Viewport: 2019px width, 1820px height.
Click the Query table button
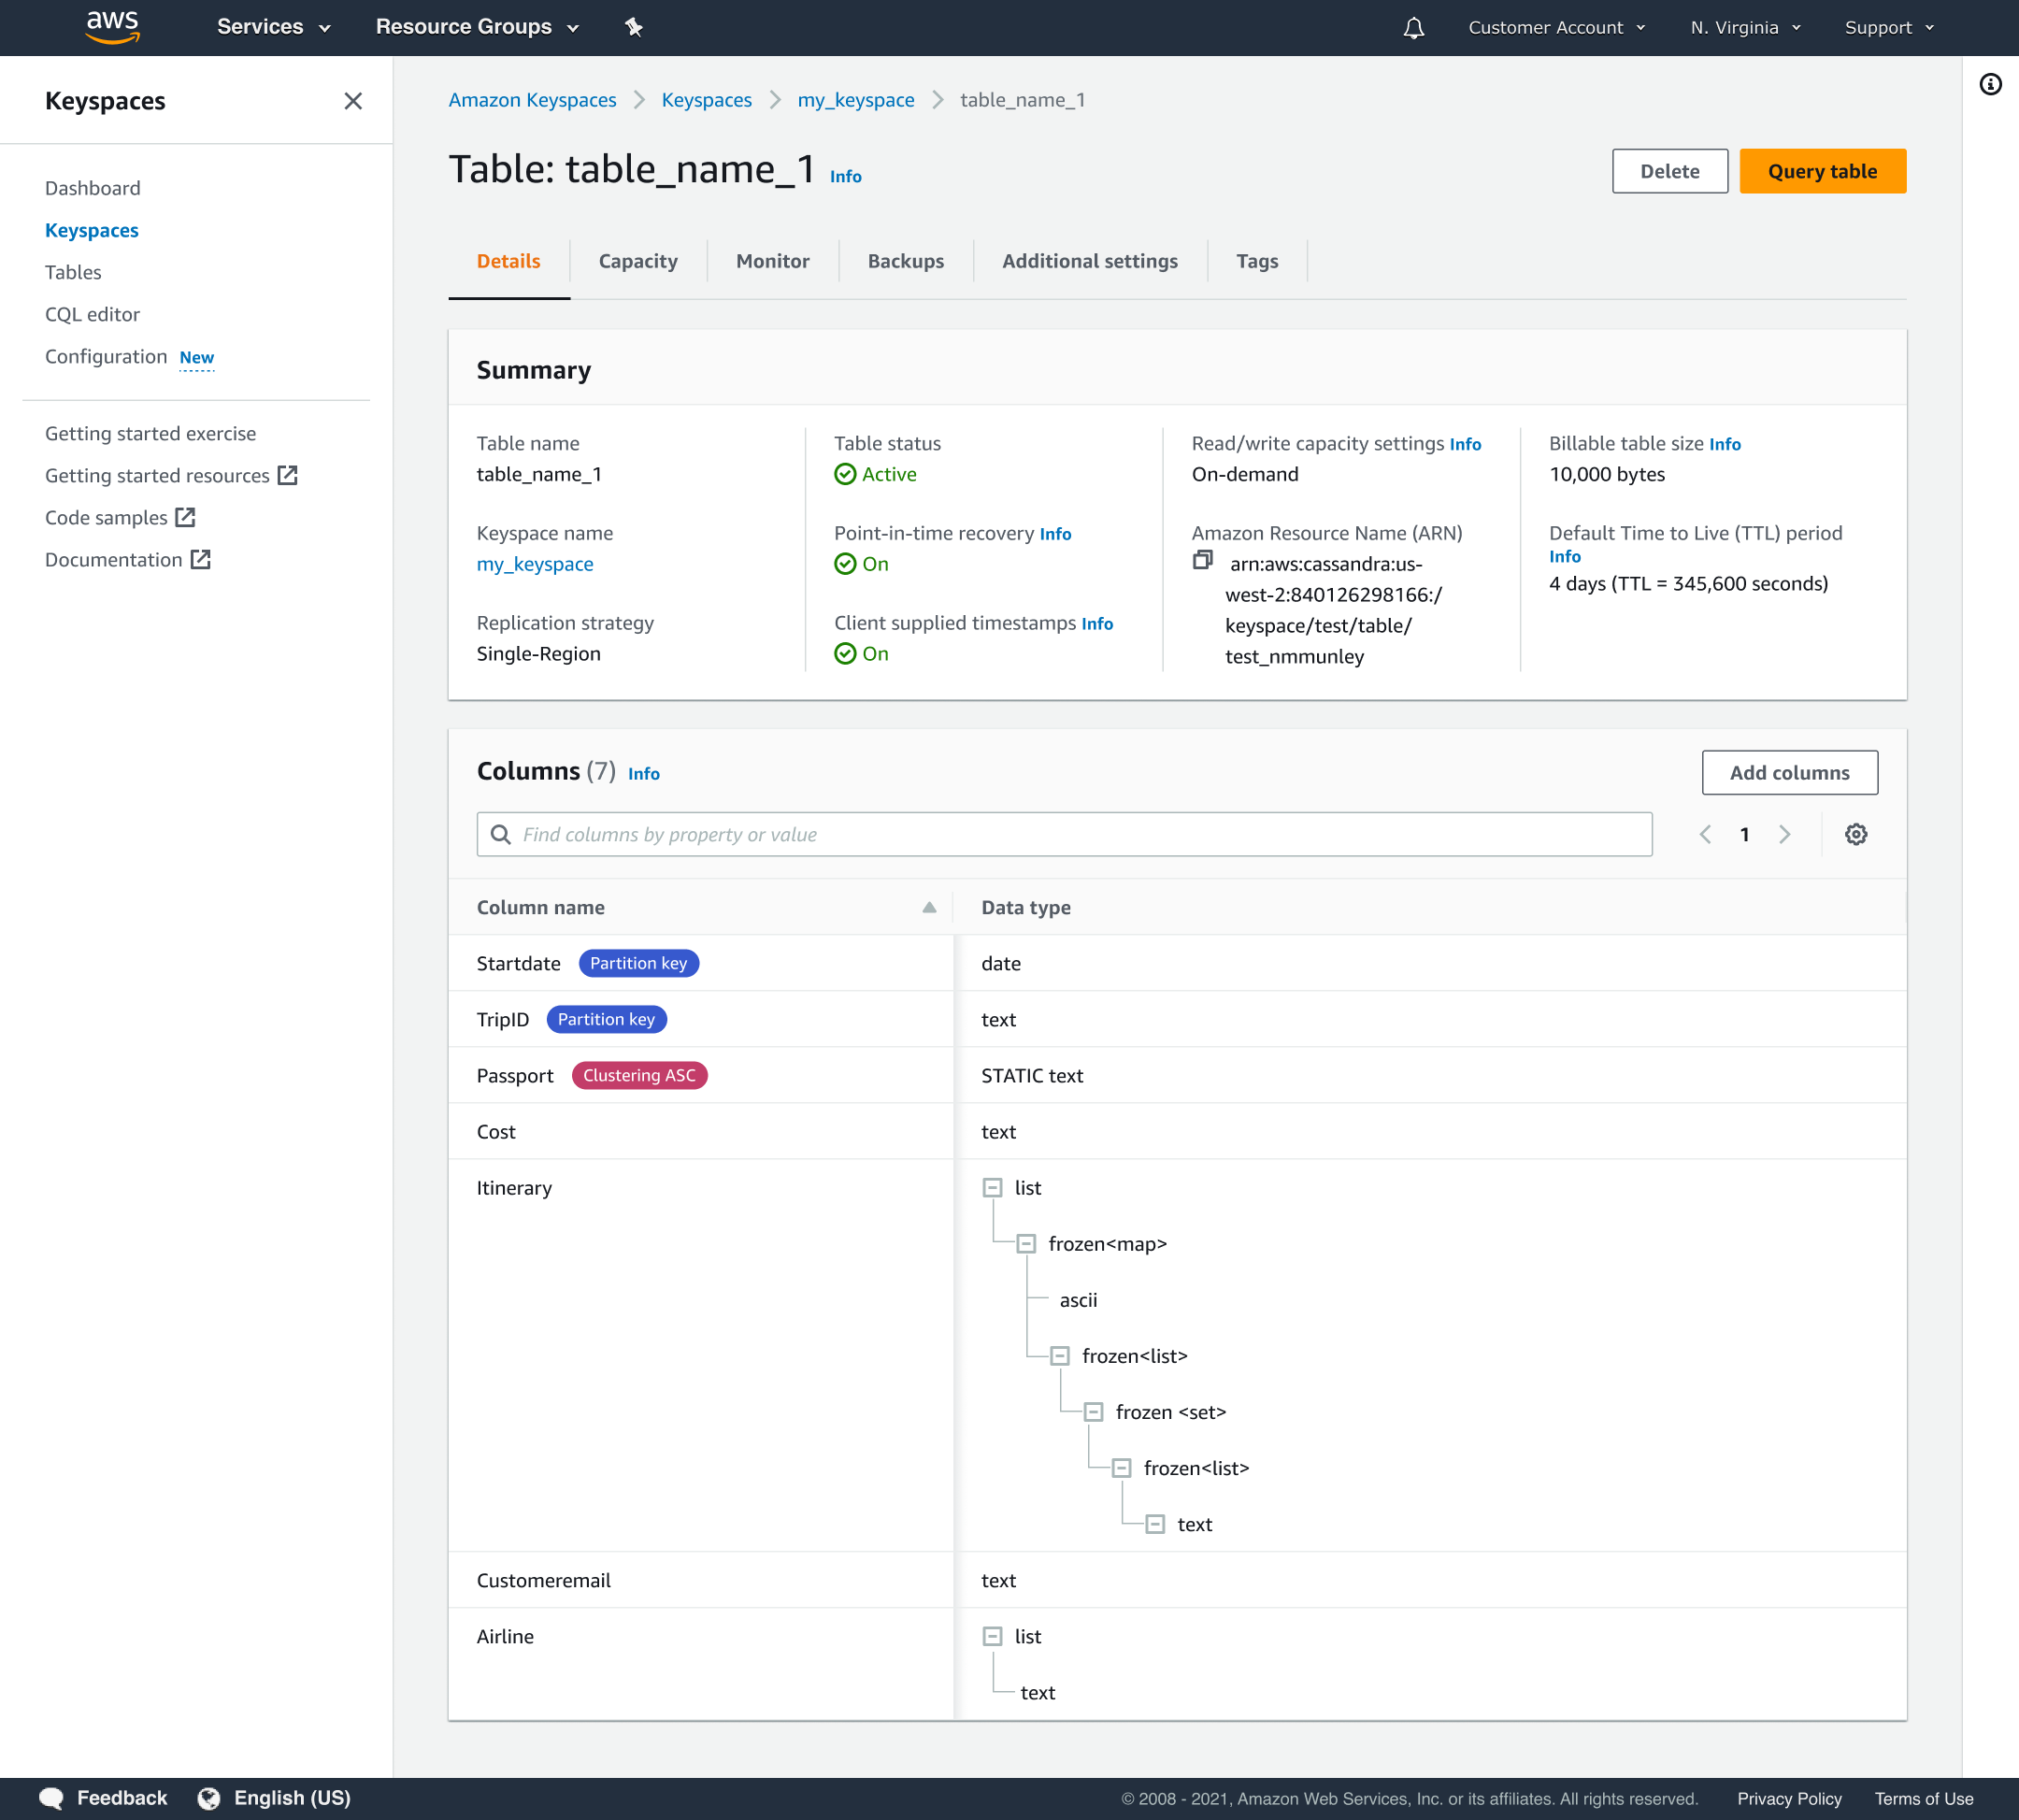pos(1822,171)
